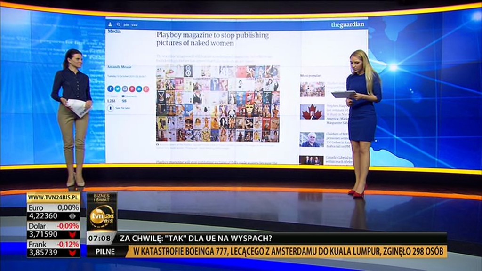Click the Dolar -0,09% rate label
Image resolution: width=482 pixels, height=271 pixels.
(54, 226)
